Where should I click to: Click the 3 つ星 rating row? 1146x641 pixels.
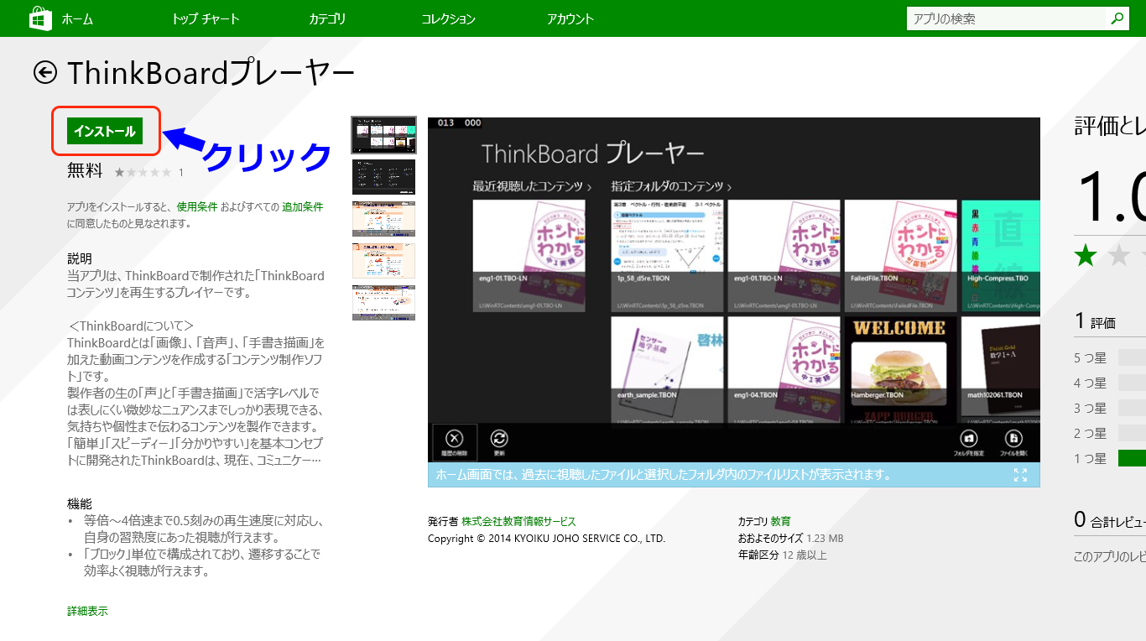1109,408
